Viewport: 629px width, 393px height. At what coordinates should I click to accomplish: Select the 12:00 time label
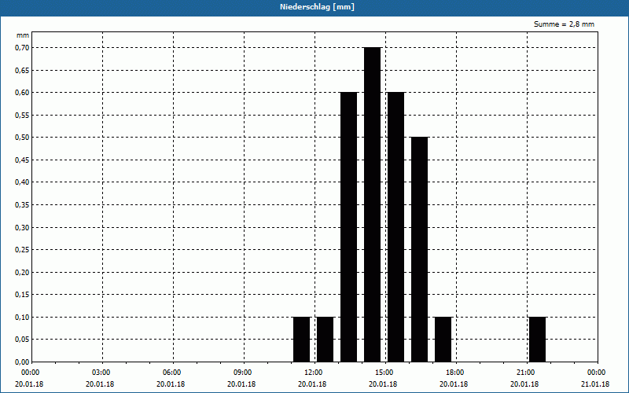click(314, 373)
